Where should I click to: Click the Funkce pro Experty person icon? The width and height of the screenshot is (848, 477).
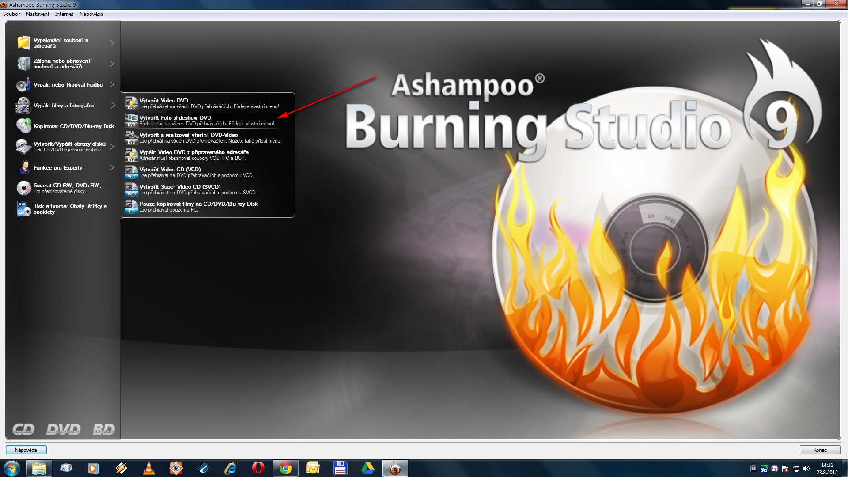coord(23,168)
